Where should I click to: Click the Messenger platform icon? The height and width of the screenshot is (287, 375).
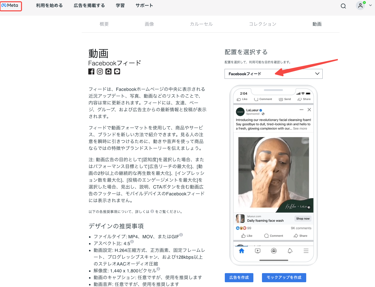point(117,71)
